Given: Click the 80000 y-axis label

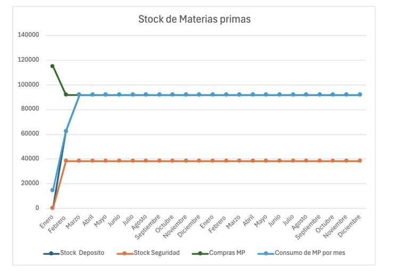Looking at the screenshot, I should [29, 109].
